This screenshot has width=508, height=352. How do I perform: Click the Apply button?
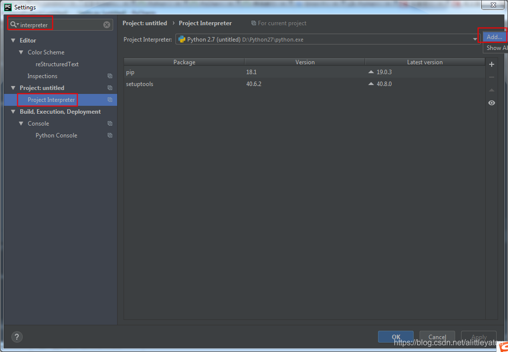[478, 337]
